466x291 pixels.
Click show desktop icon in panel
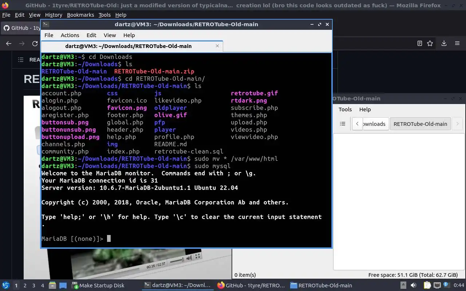point(63,286)
